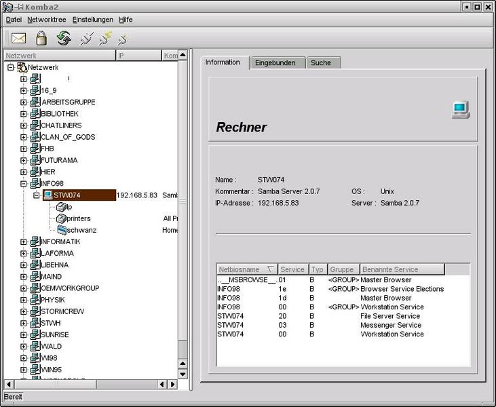
Task: Click the workgroup icon beside LAFORMA
Action: [35, 253]
